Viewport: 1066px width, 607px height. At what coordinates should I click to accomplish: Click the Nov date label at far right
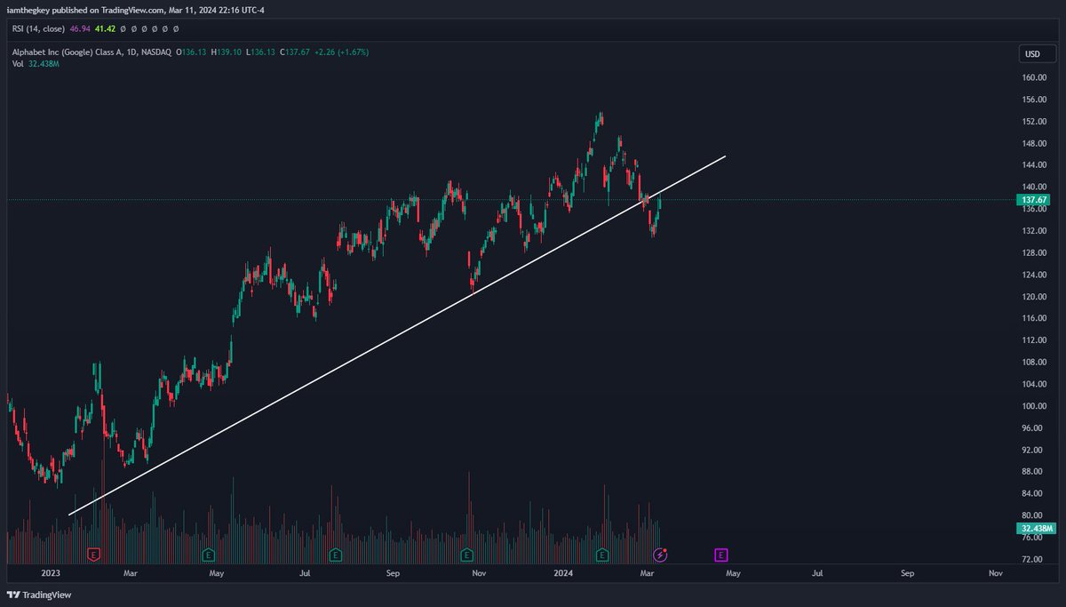(996, 574)
